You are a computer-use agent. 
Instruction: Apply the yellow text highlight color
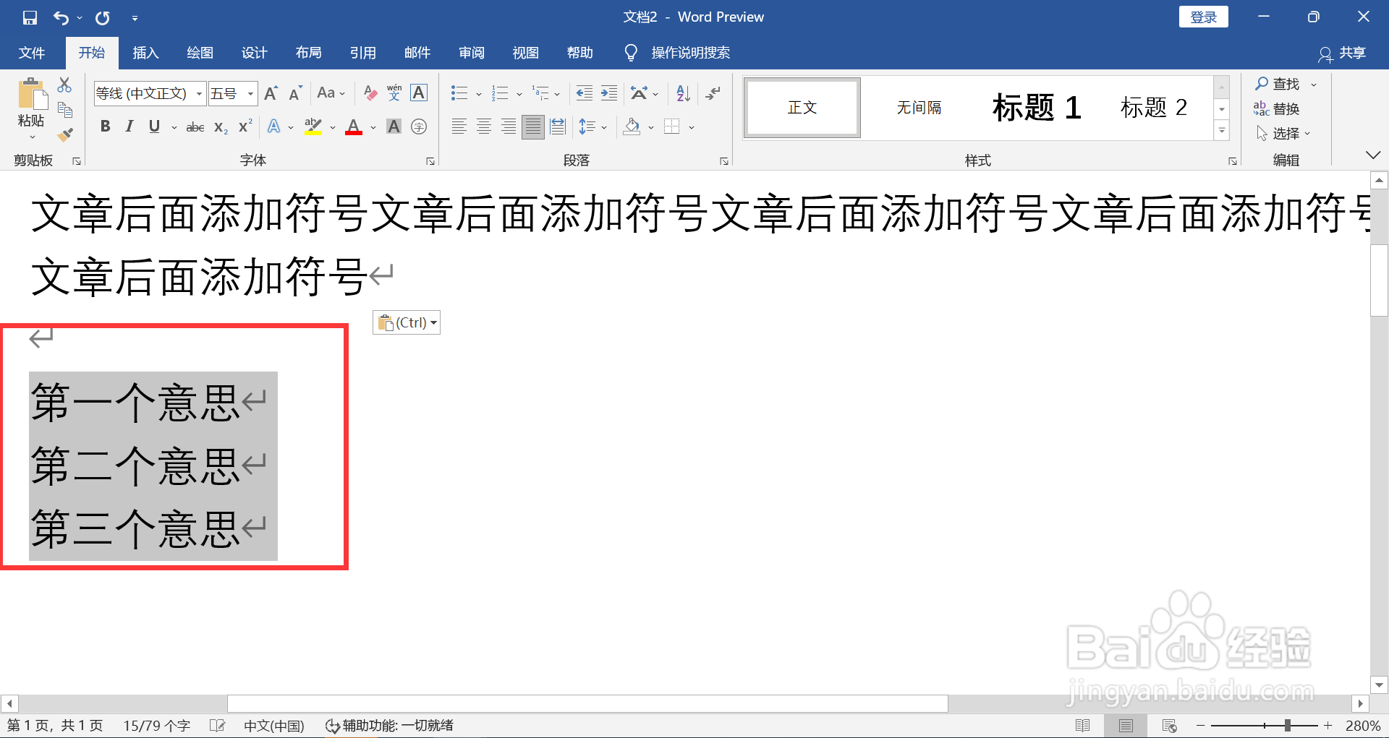(313, 127)
